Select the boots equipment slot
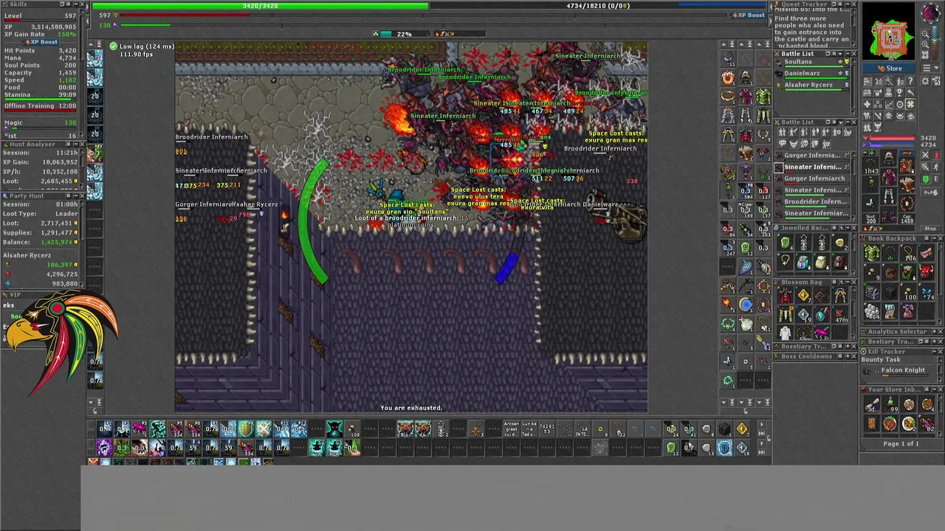 point(889,215)
